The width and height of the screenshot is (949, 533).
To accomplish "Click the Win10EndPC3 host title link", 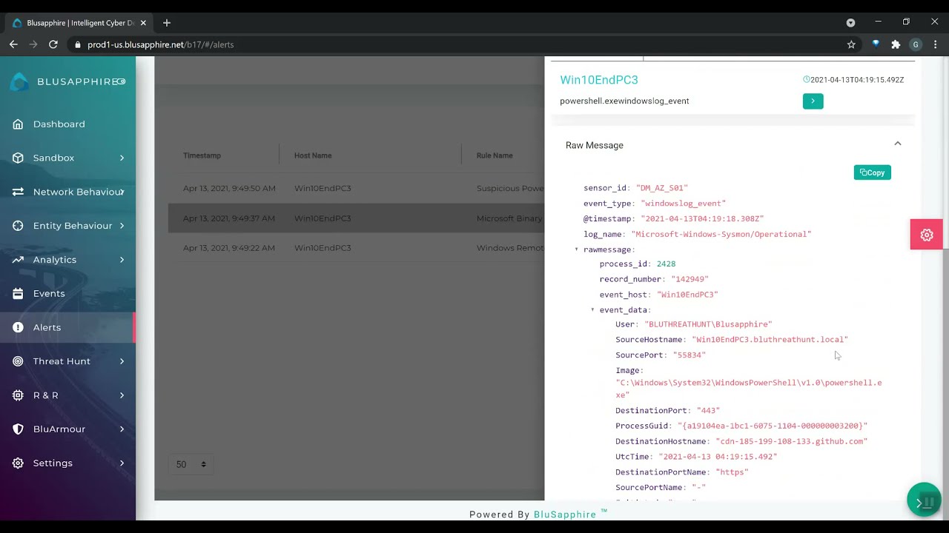I will (x=599, y=80).
